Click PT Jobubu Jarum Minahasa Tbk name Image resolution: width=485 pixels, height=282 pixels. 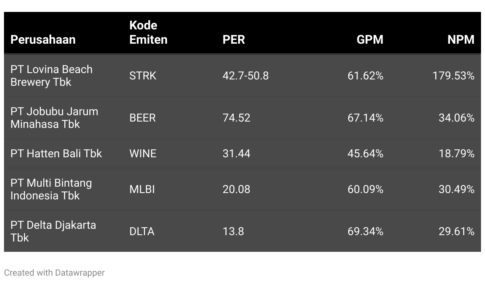pyautogui.click(x=54, y=118)
